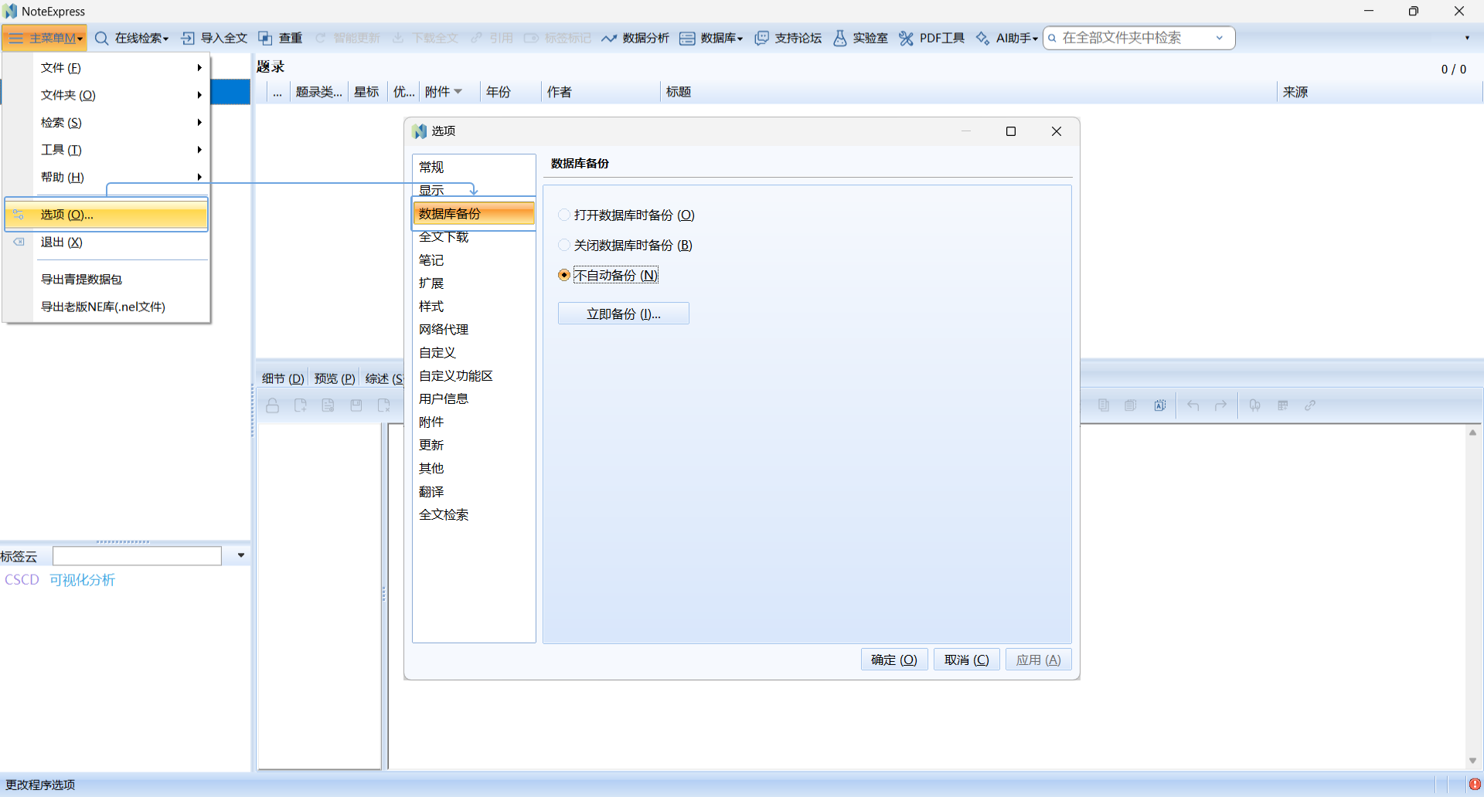
Task: Open the 标签云 dropdown arrow
Action: tap(241, 555)
